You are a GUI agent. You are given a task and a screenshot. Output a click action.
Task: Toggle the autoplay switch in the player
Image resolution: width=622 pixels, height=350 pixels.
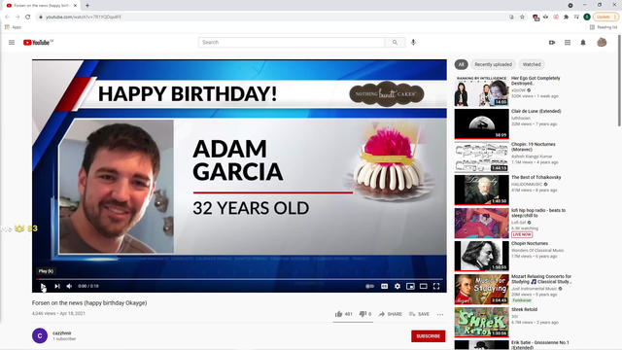coord(369,286)
